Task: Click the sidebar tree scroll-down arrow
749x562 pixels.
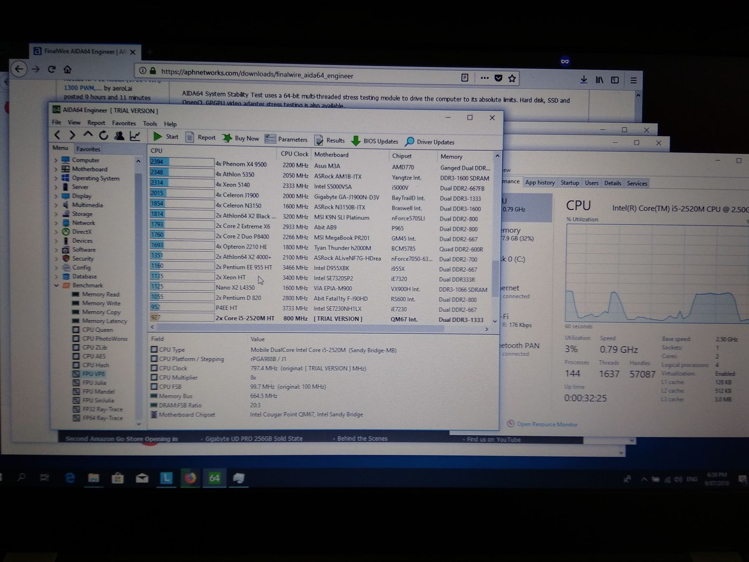Action: coord(139,424)
